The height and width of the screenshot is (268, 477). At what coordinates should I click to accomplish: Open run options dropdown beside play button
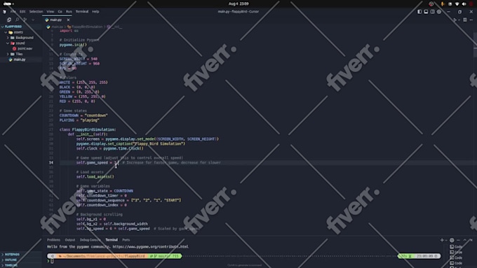pos(459,20)
